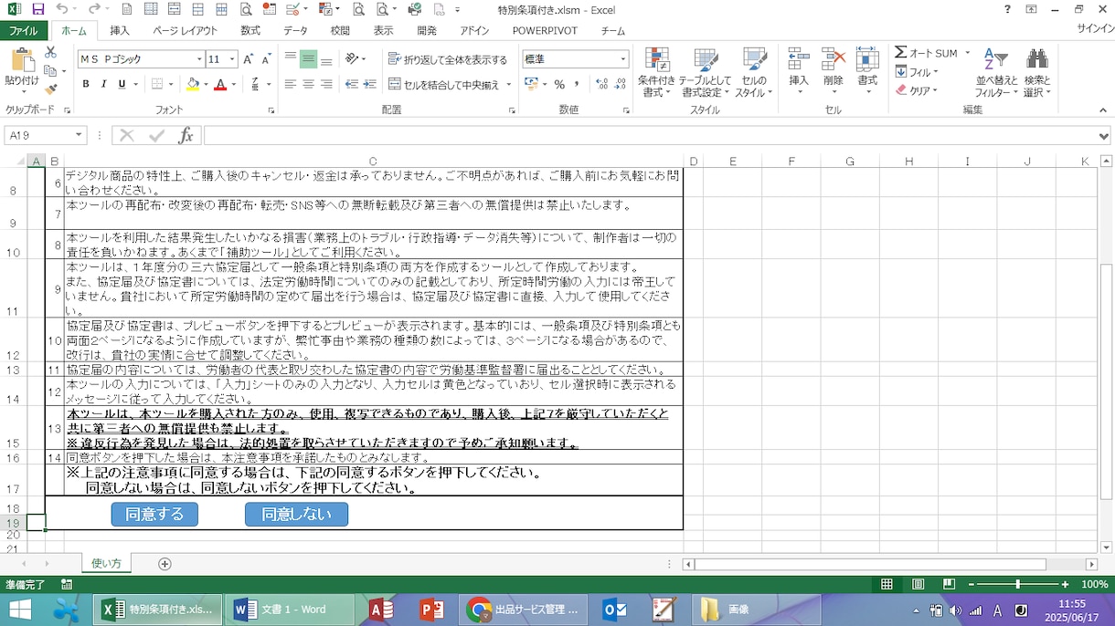Screen dimensions: 1115x626
Task: Open Sort & Filter (並べ替えとフィルター)
Action: click(x=995, y=72)
